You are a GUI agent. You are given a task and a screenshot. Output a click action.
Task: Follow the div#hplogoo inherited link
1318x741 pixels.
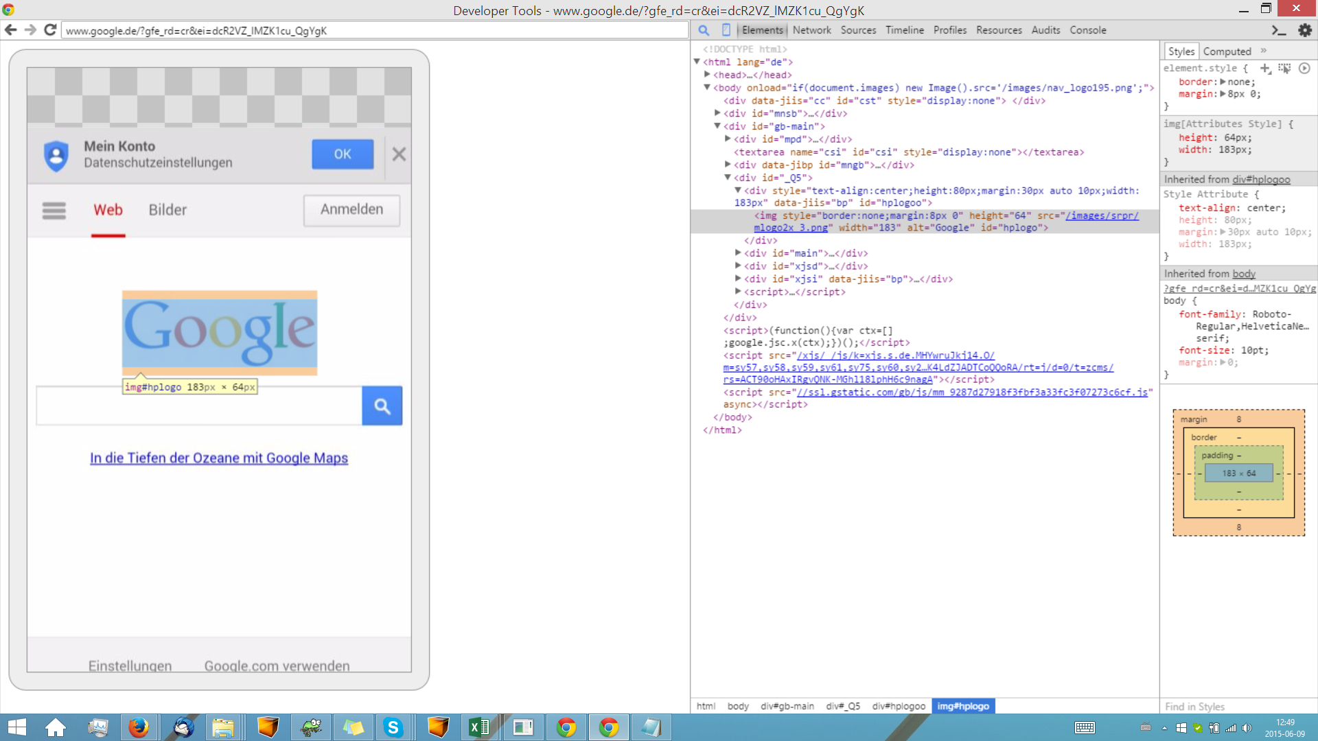(1261, 179)
